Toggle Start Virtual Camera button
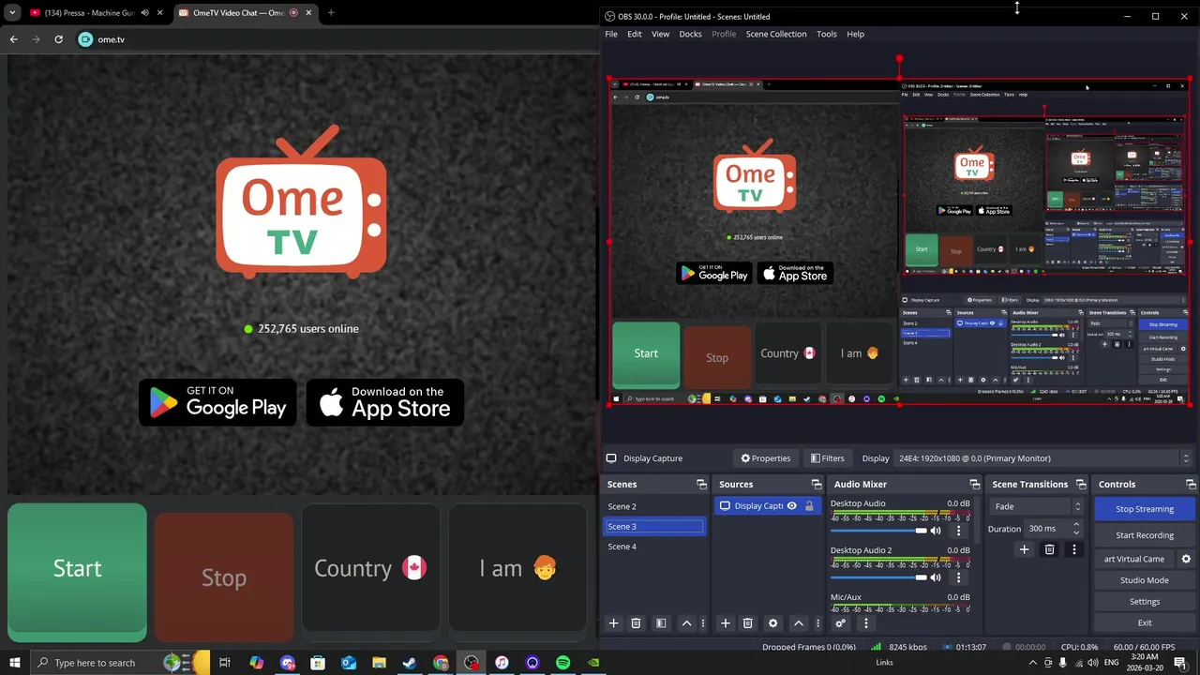The width and height of the screenshot is (1200, 675). [x=1134, y=559]
